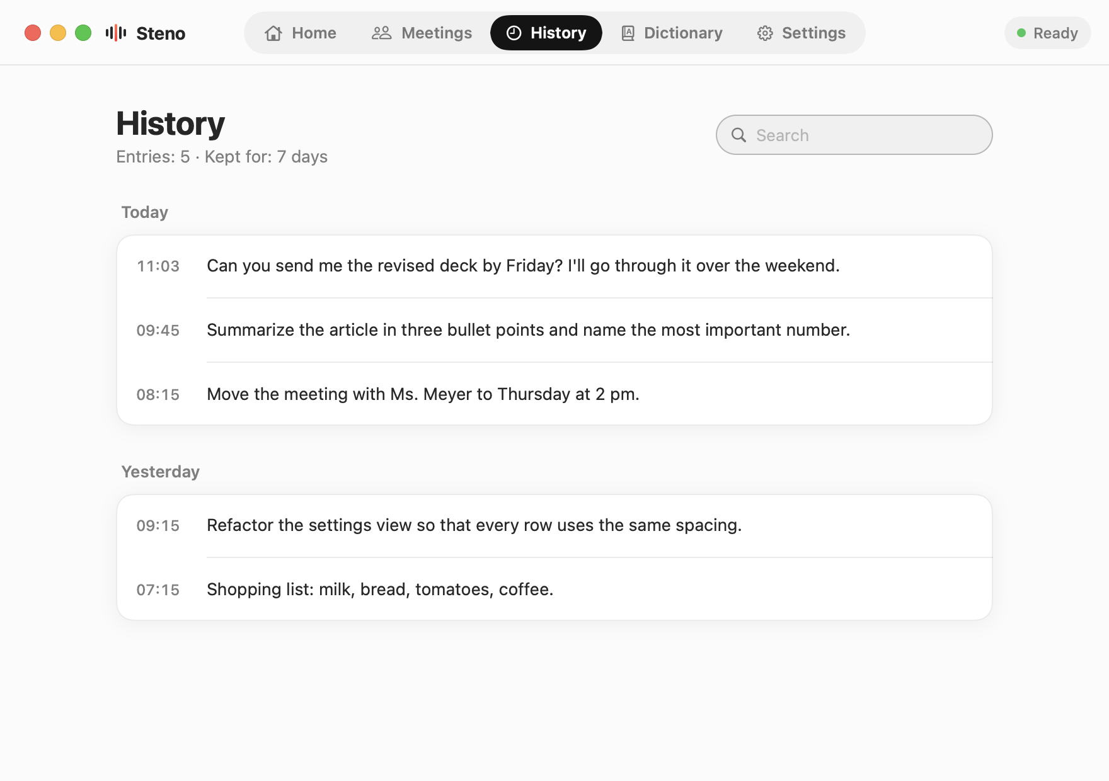This screenshot has height=781, width=1109.
Task: Click the 07:15 timestamp
Action: [158, 590]
